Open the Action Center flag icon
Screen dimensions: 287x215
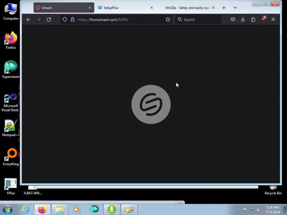245,210
